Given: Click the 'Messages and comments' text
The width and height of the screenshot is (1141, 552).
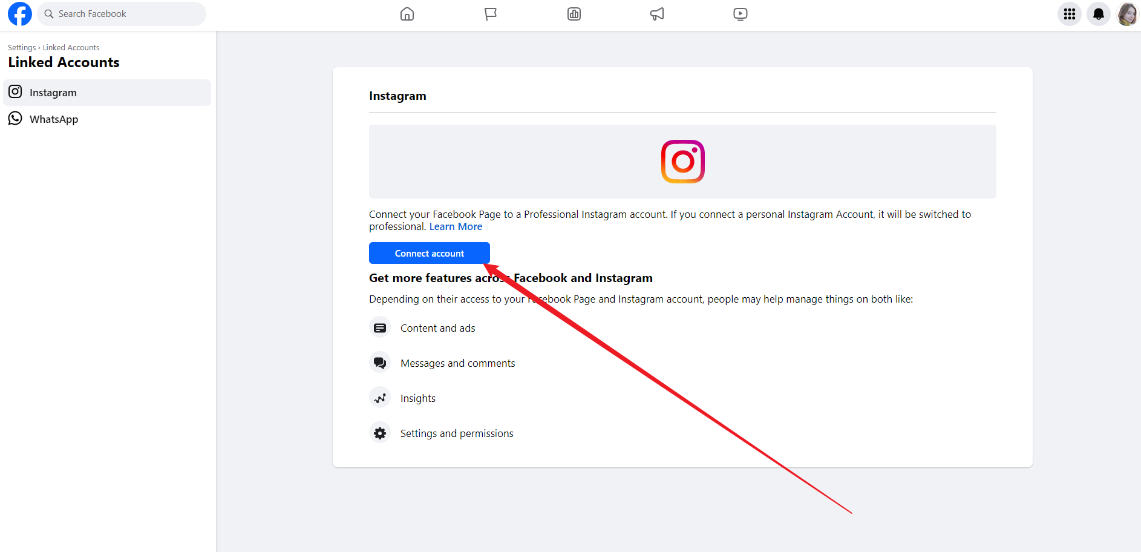Looking at the screenshot, I should click(x=458, y=363).
